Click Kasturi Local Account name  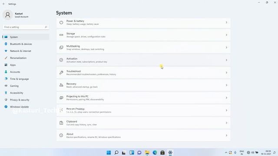pyautogui.click(x=21, y=15)
